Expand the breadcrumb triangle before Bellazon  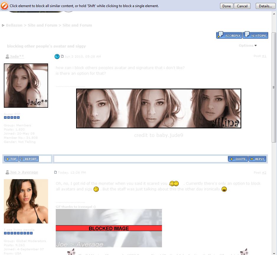[3, 25]
